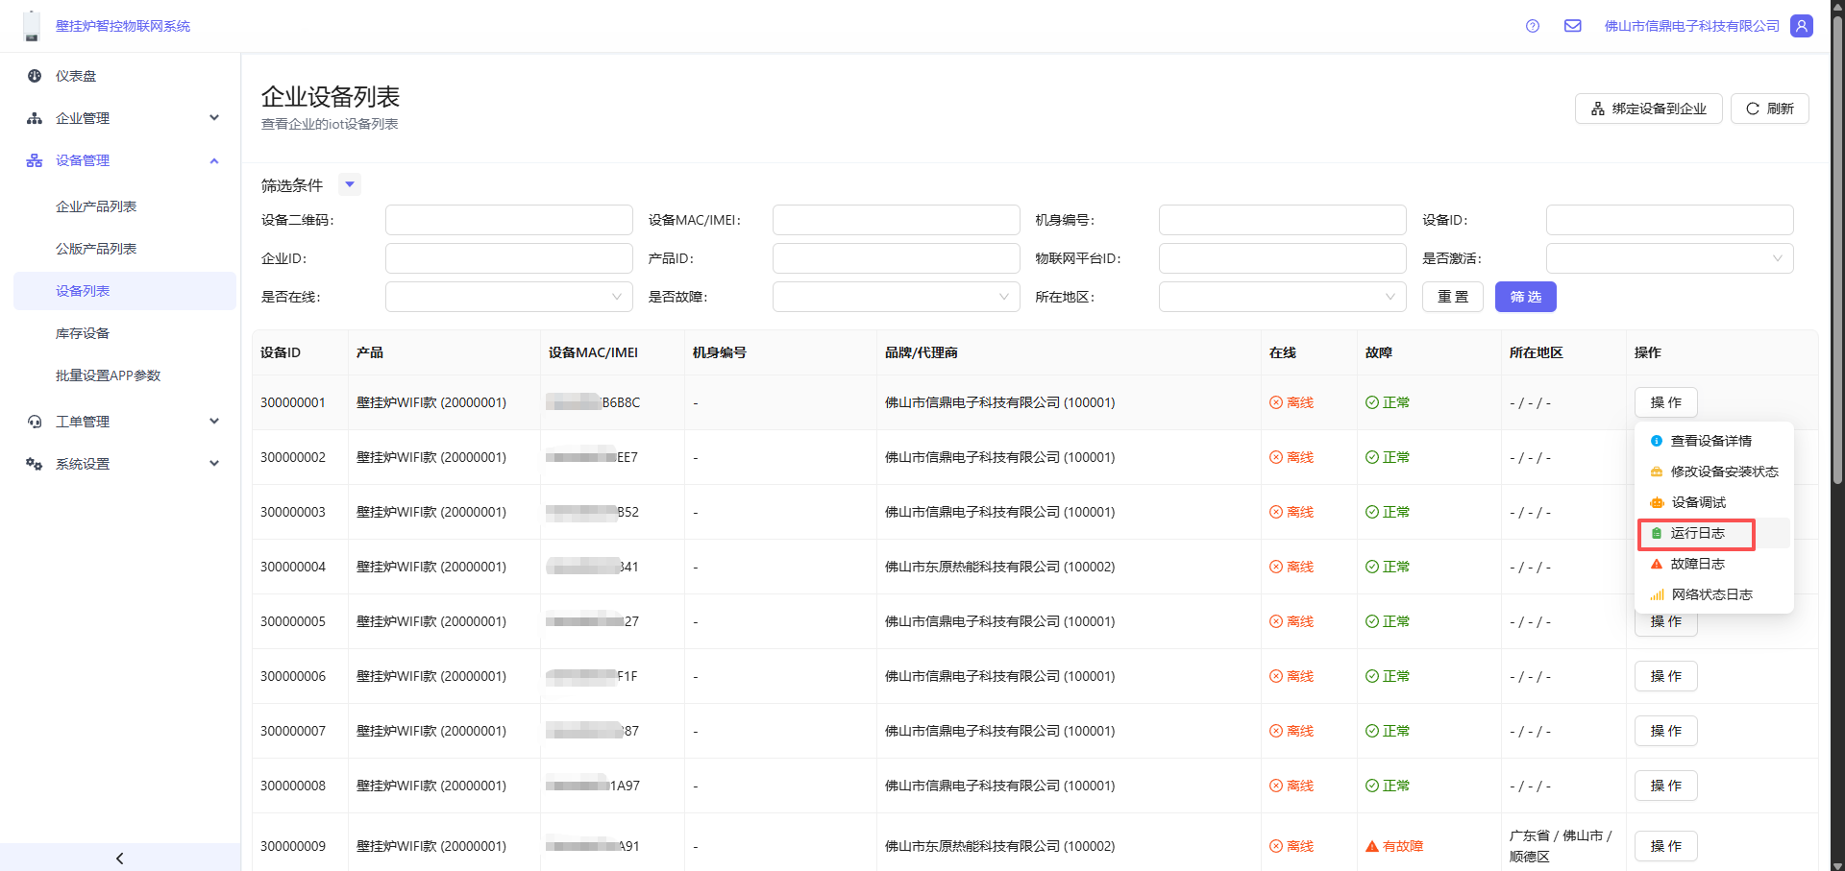Image resolution: width=1845 pixels, height=871 pixels.
Task: Click the help question mark icon
Action: (1533, 26)
